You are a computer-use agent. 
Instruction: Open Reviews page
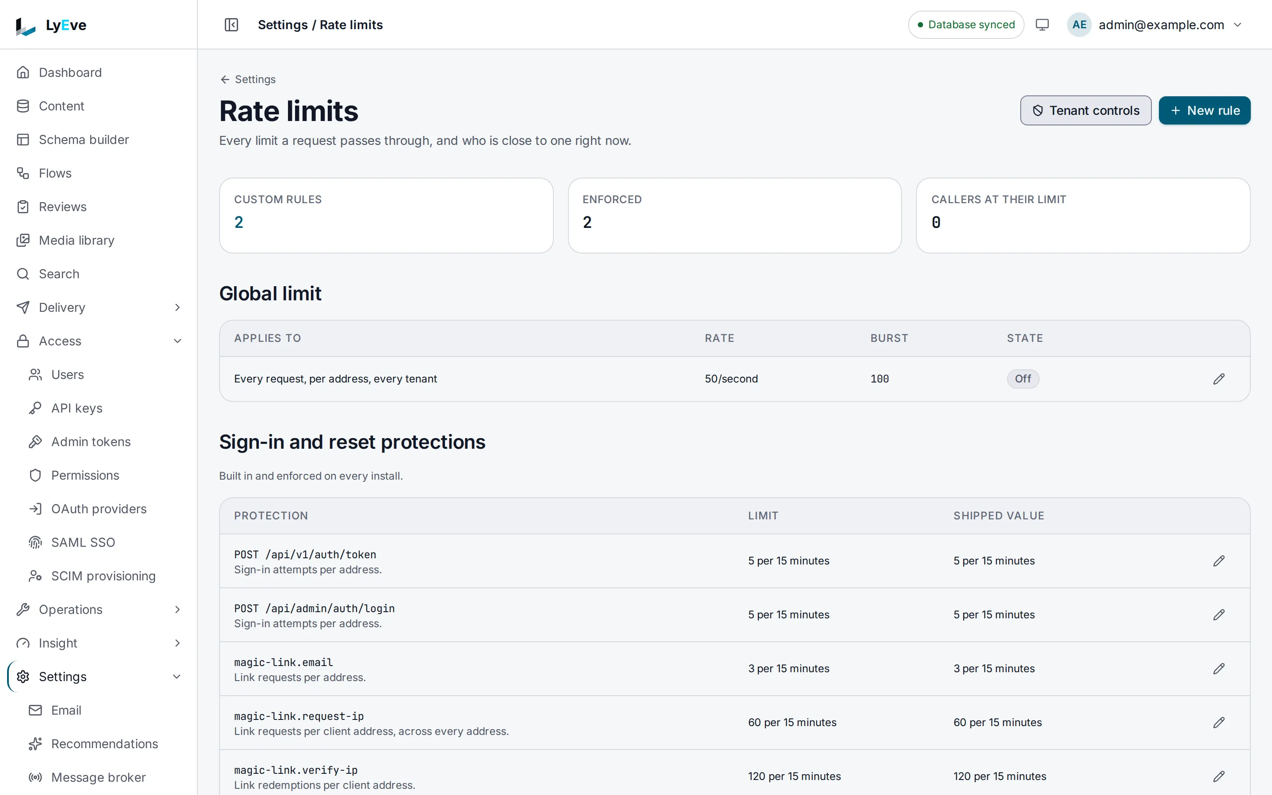99,207
